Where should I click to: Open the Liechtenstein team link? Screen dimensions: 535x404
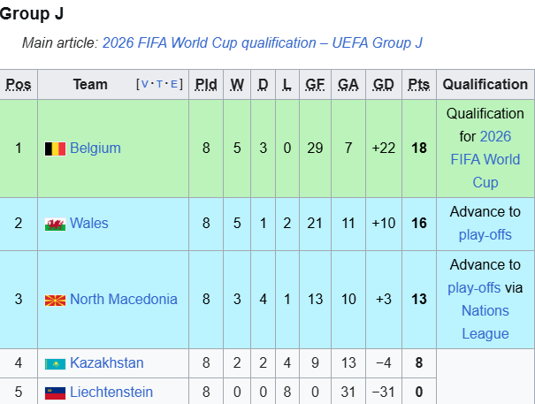click(111, 393)
